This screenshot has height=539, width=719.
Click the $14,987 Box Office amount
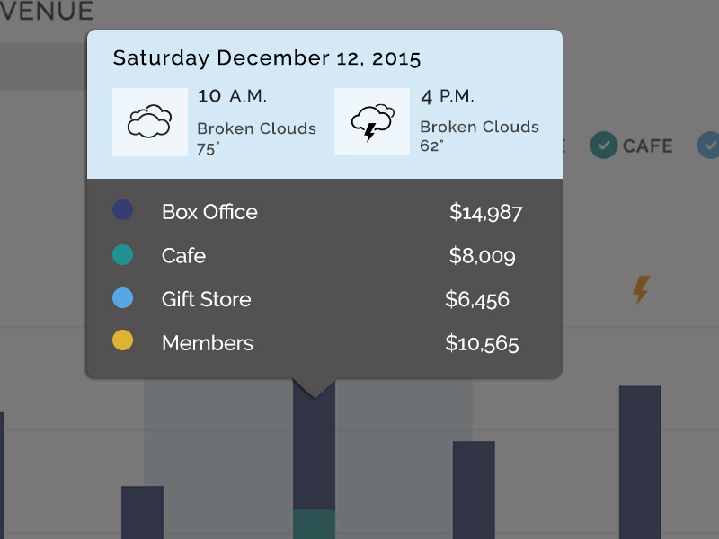[x=485, y=213]
